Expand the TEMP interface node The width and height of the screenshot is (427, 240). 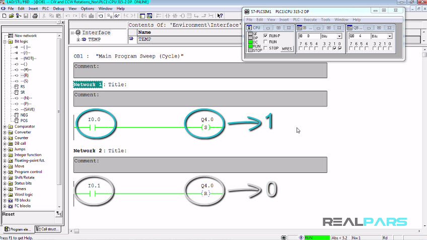78,39
